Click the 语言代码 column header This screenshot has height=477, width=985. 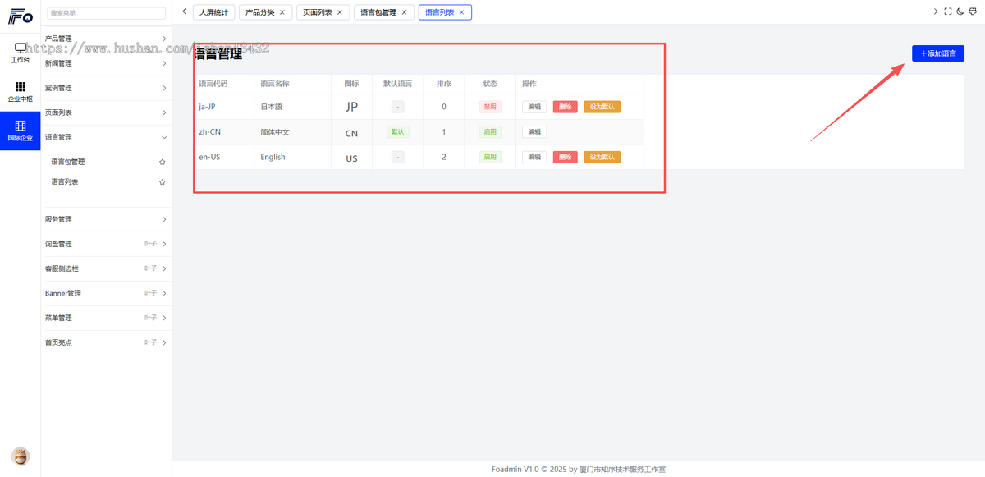coord(213,84)
